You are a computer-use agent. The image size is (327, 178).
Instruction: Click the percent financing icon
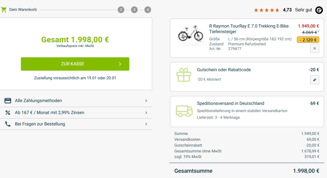click(x=8, y=113)
